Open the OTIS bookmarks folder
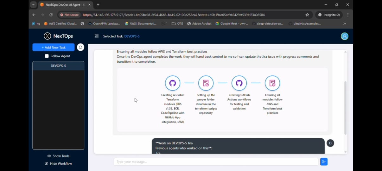382x171 pixels. click(177, 23)
